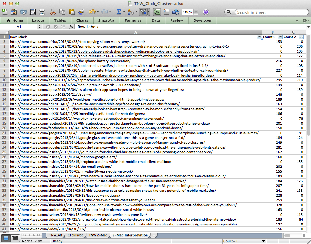Viewport: 311px width, 244px height.
Task: Open Excel Help with the purple question icon
Action: point(206,12)
